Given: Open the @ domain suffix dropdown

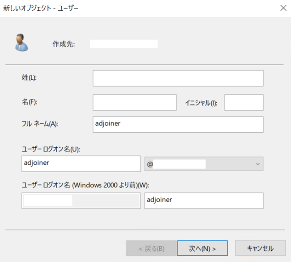Looking at the screenshot, I should [x=203, y=164].
